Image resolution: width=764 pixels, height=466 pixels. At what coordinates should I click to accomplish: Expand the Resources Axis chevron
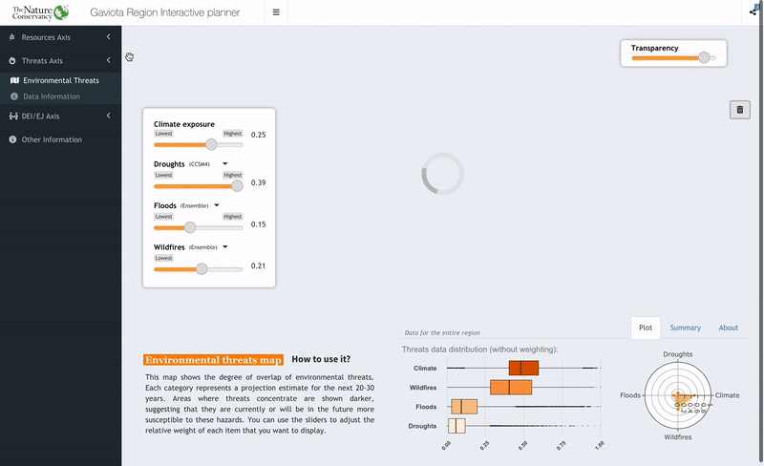109,37
